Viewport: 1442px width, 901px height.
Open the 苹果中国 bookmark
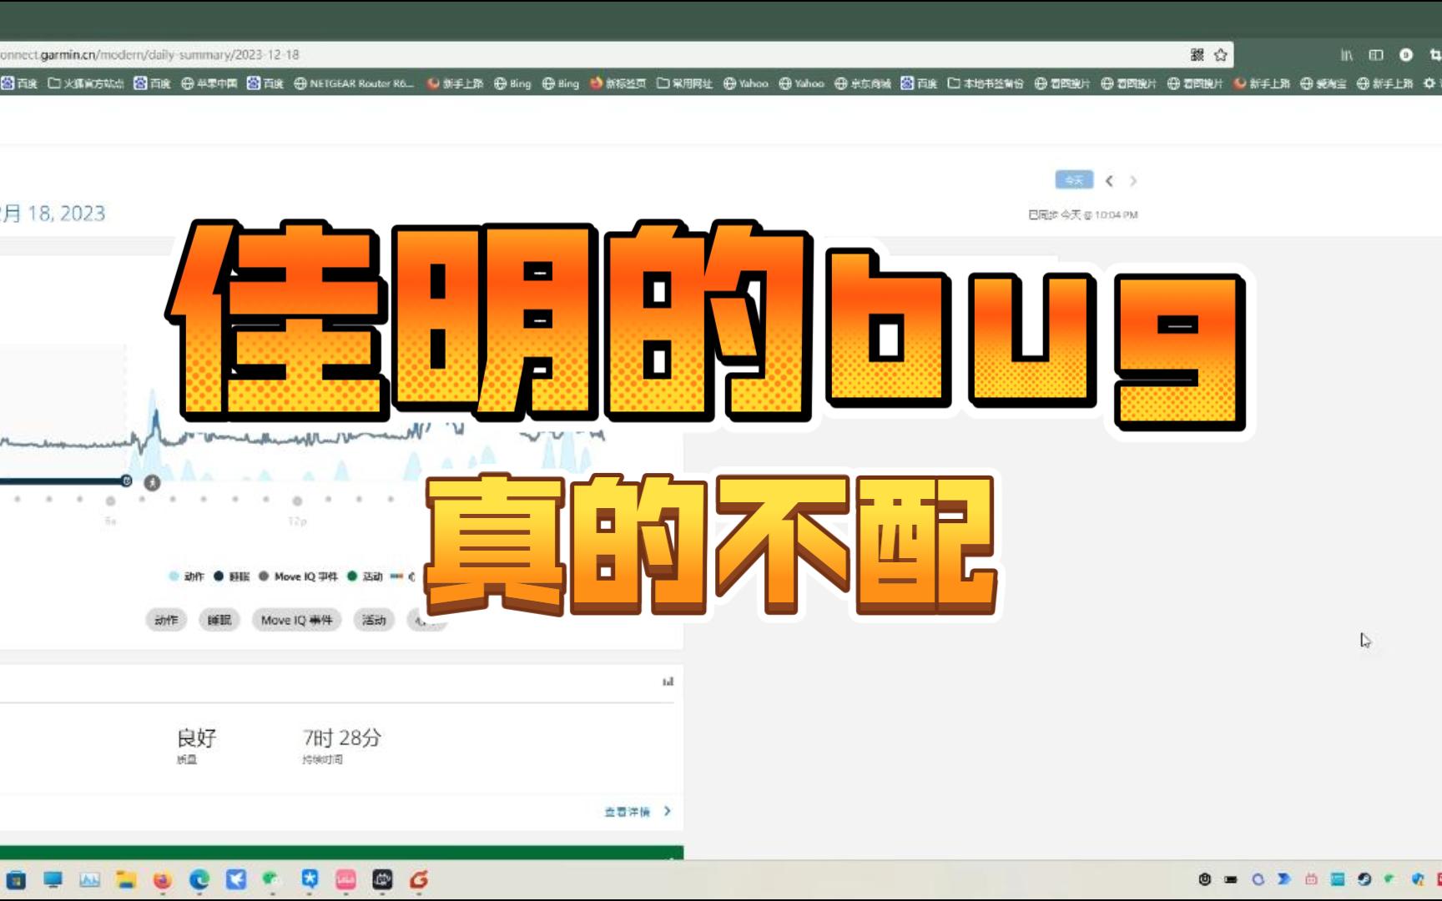[209, 83]
